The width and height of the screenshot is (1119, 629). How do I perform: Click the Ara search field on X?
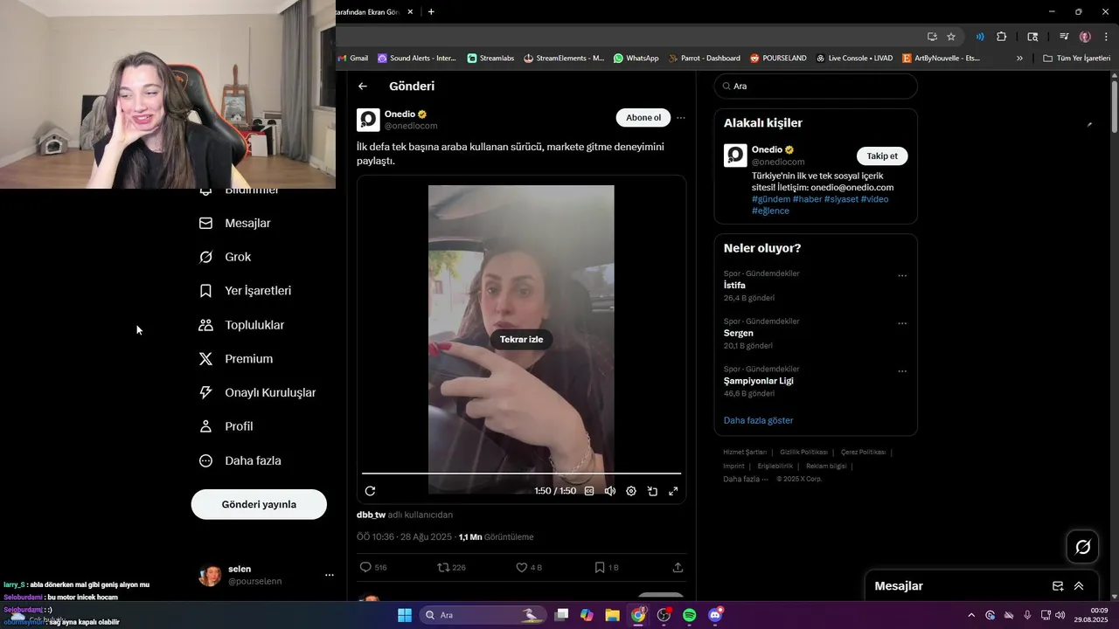point(816,86)
